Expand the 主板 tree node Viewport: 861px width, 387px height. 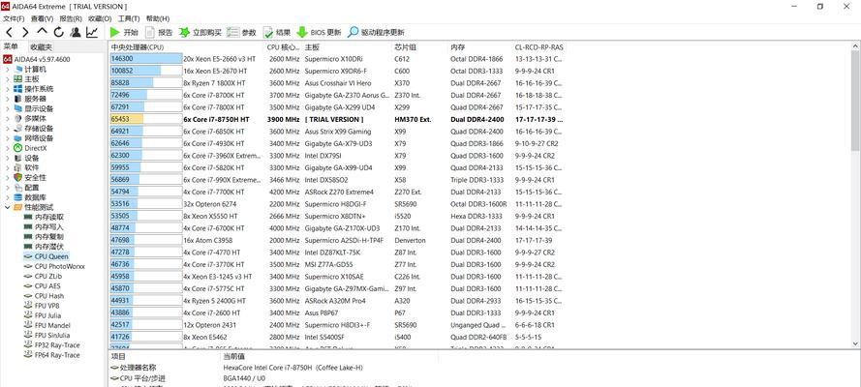coord(7,79)
